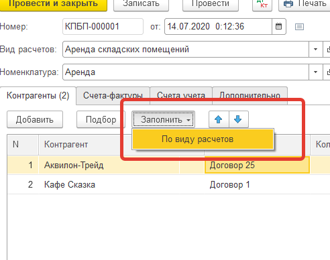Move row down with blue arrow

coord(238,119)
